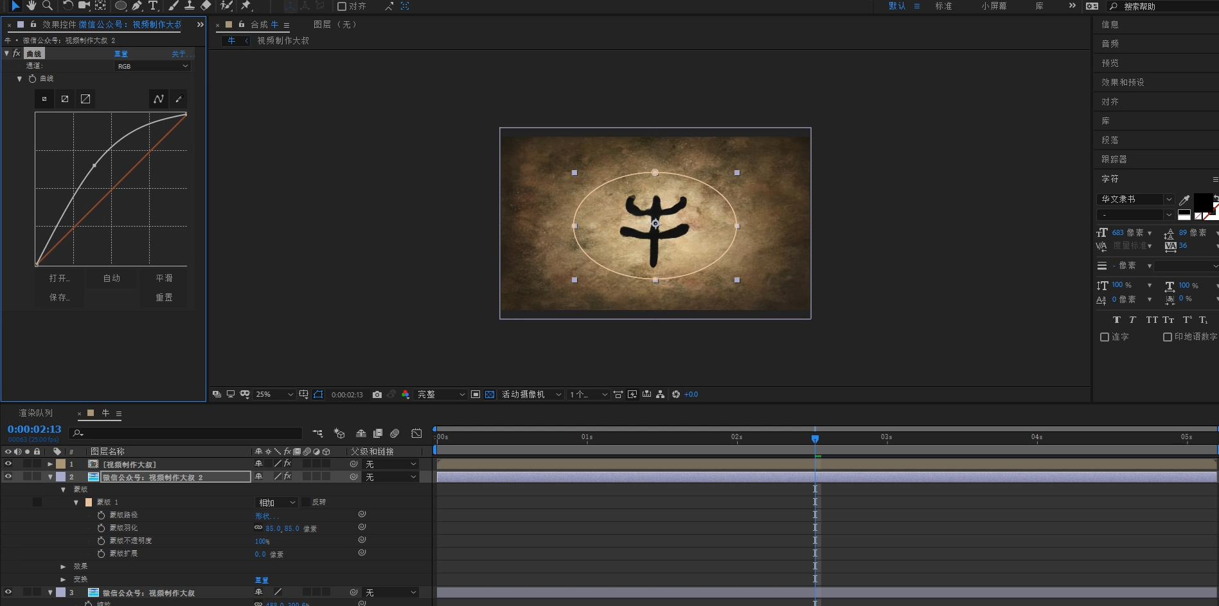Open the RGB channel dropdown

(x=153, y=66)
